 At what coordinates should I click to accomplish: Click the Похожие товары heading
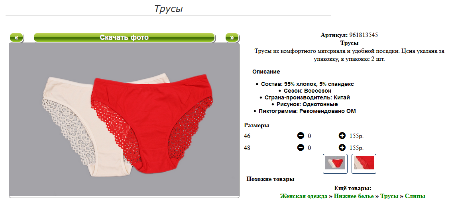pyautogui.click(x=270, y=179)
